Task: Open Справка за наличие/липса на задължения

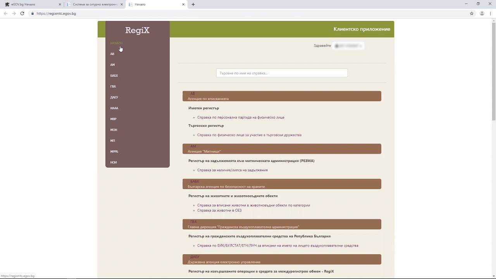Action: pos(232,170)
